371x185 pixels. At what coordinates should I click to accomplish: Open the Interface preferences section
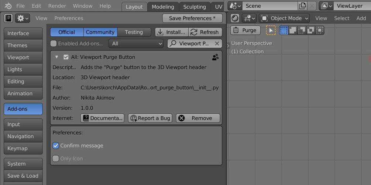(23, 33)
